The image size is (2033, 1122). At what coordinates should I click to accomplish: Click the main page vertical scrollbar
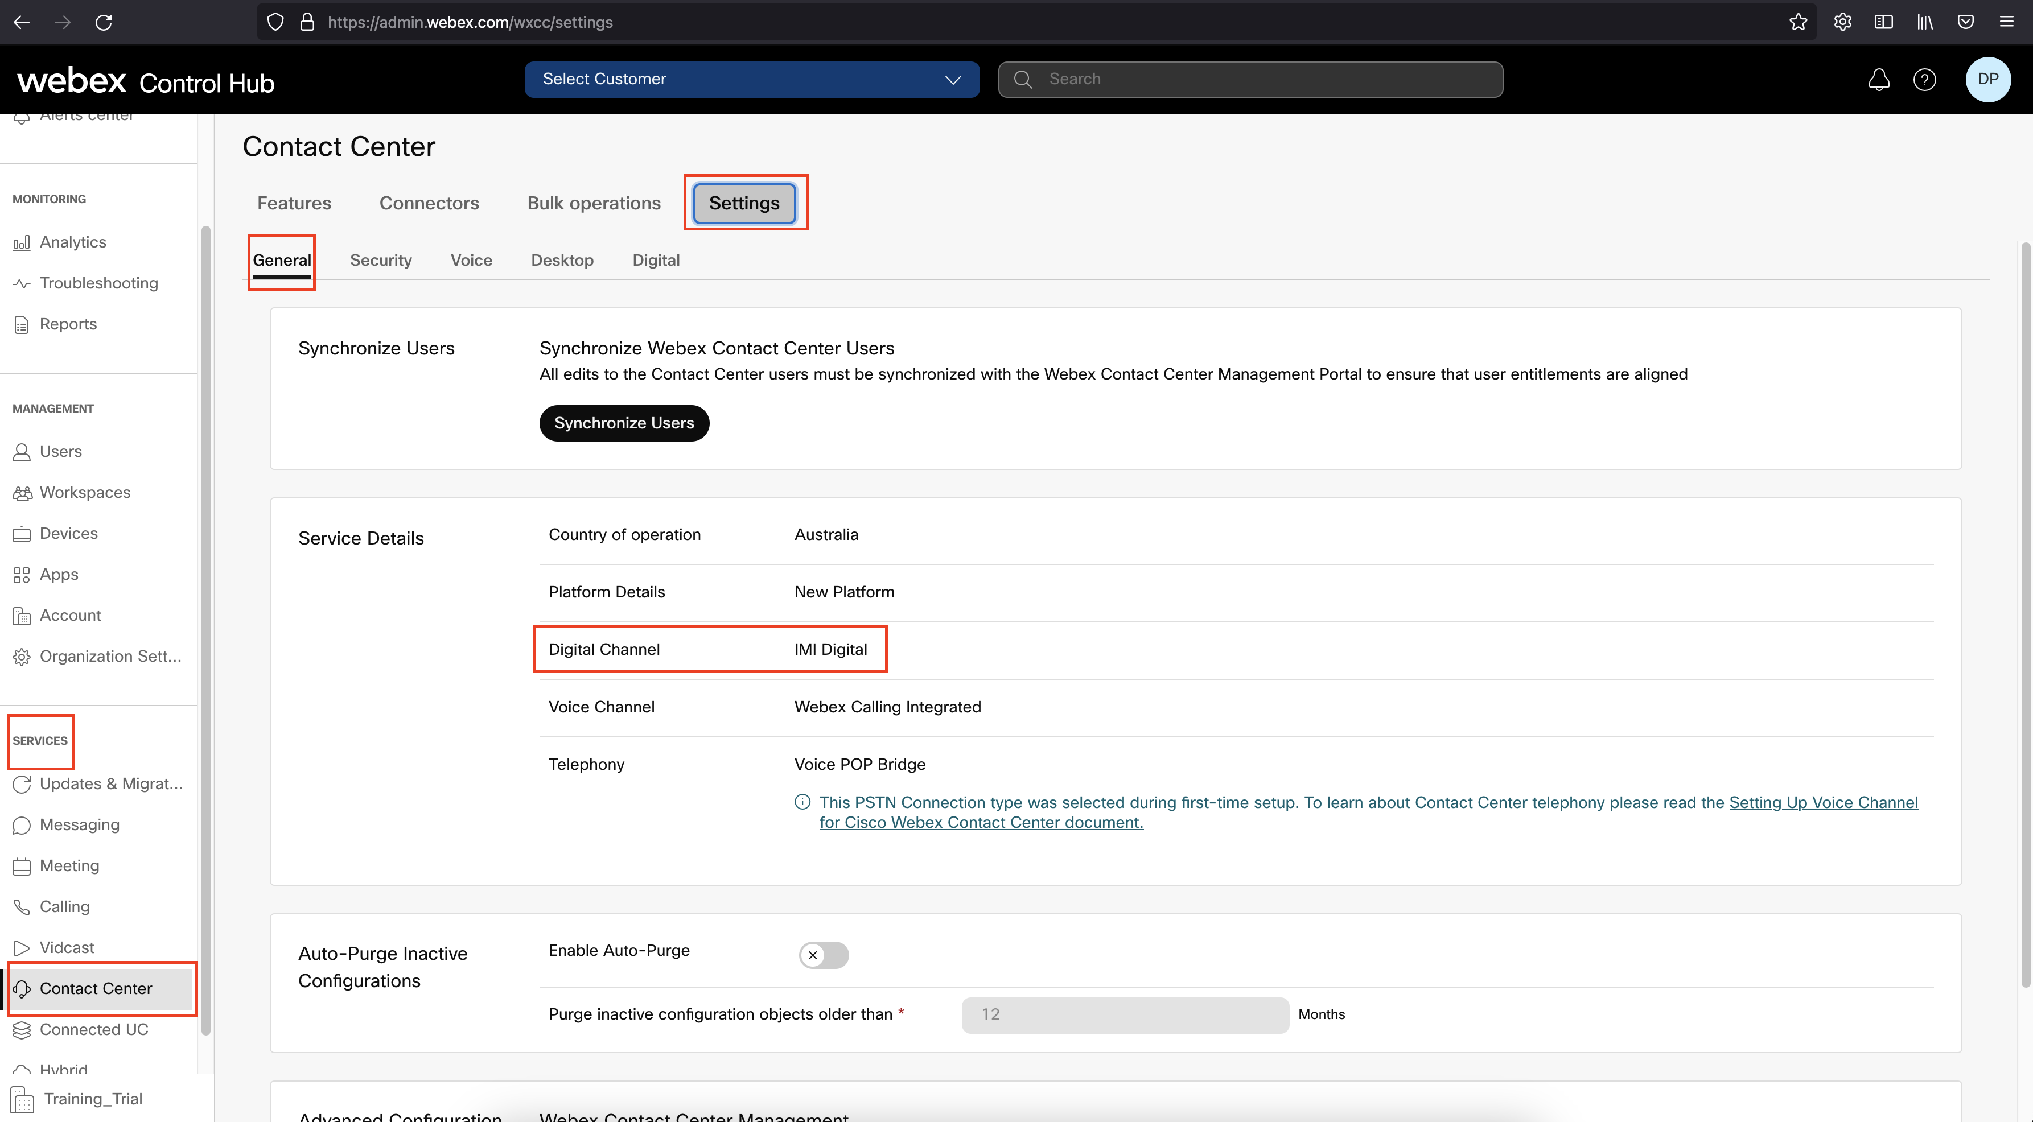point(2026,616)
